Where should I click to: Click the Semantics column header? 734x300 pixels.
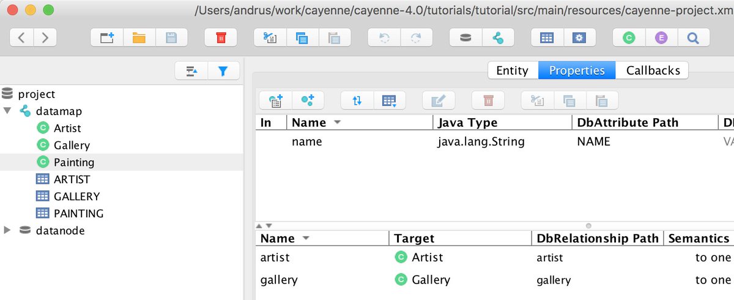tap(699, 238)
